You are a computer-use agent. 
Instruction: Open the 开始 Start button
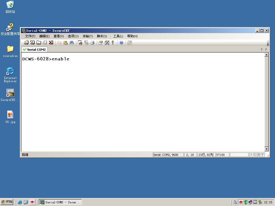pyautogui.click(x=7, y=202)
